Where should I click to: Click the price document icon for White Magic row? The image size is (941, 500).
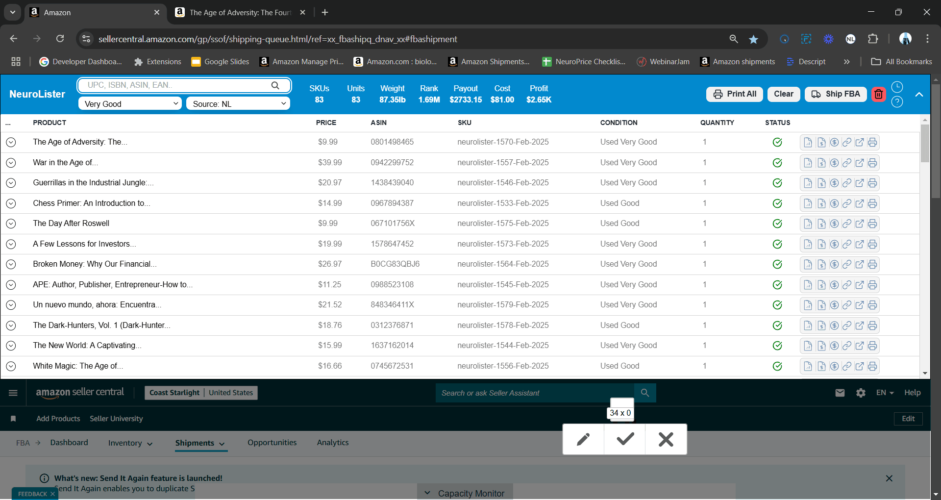tap(821, 366)
